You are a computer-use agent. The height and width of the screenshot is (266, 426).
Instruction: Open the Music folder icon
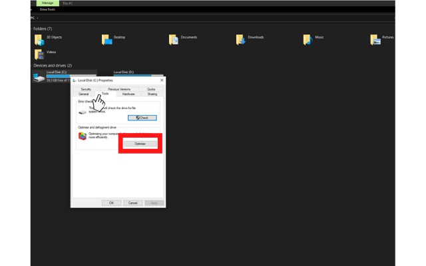click(308, 40)
